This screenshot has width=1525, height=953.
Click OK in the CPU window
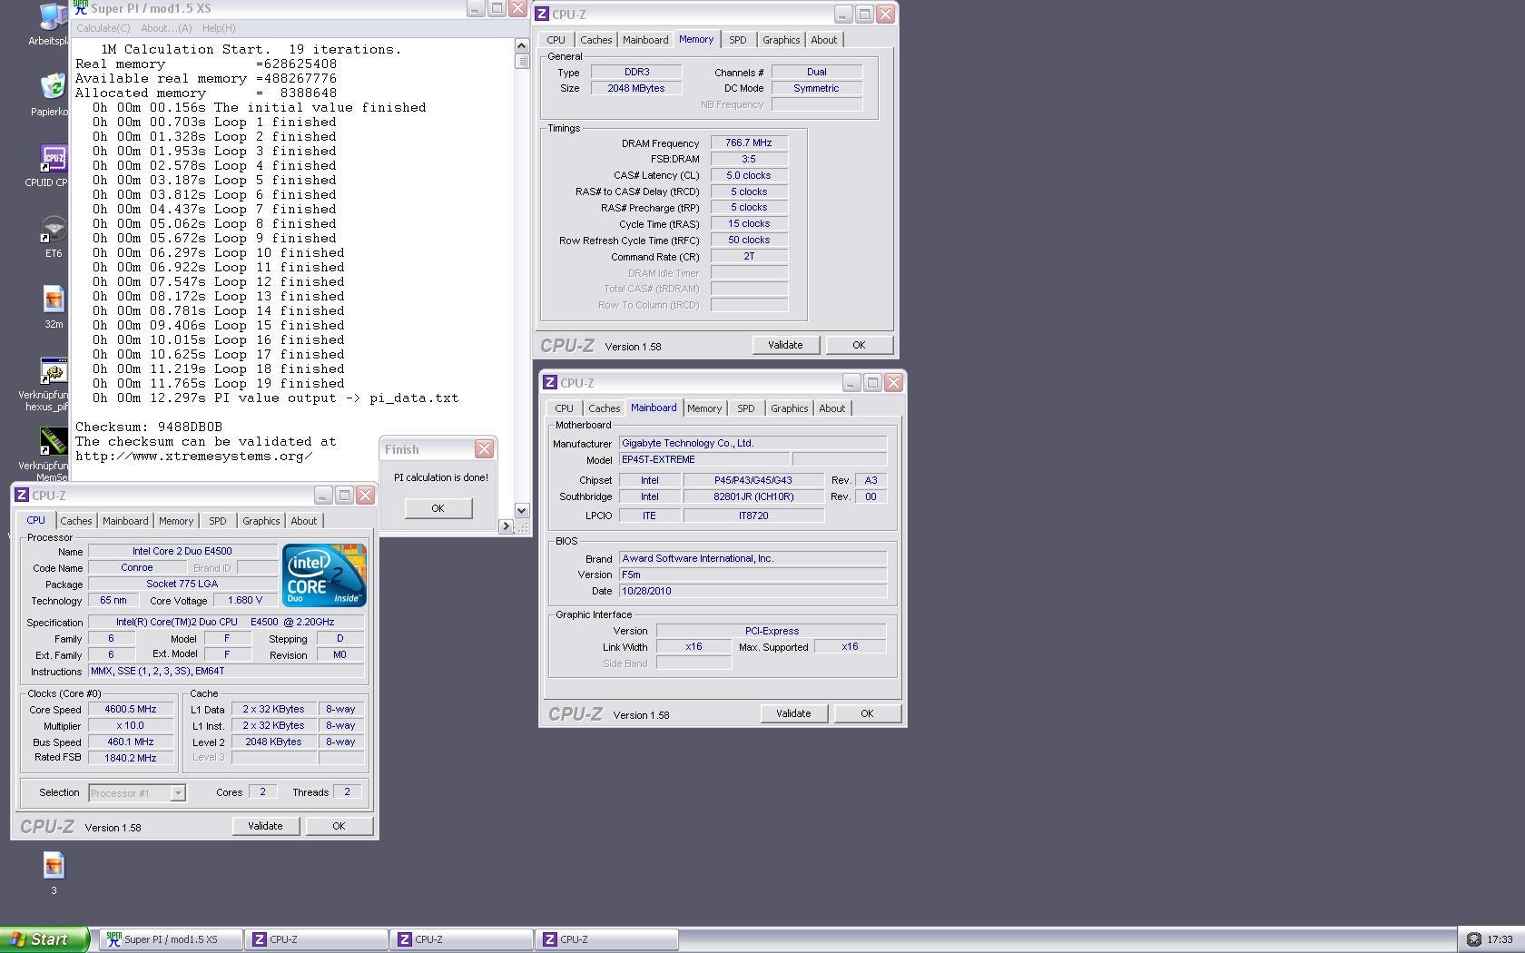click(x=339, y=826)
